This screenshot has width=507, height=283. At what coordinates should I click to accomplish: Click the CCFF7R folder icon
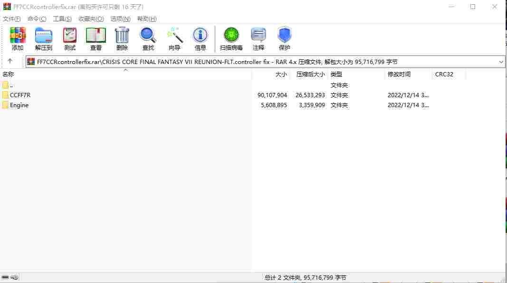(5, 95)
